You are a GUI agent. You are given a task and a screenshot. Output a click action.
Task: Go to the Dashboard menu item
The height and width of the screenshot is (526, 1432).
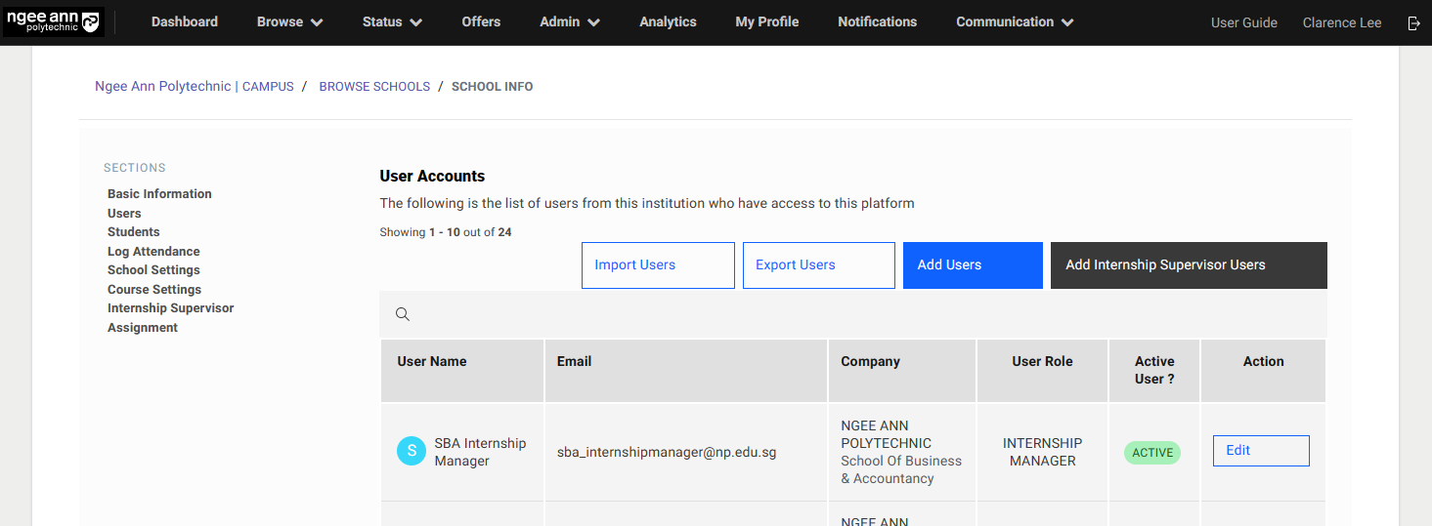click(x=185, y=22)
